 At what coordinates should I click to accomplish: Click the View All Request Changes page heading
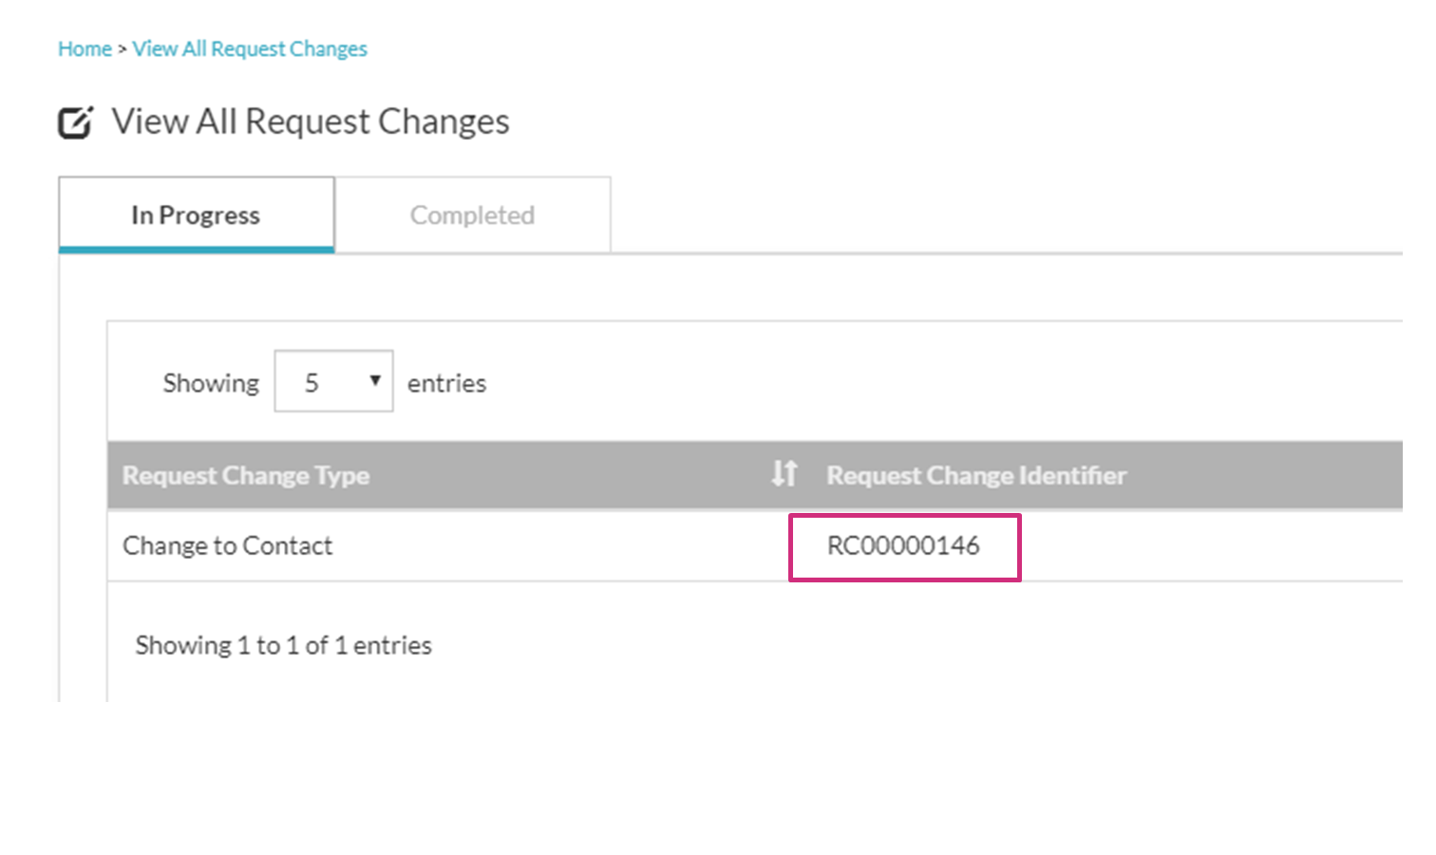(311, 122)
